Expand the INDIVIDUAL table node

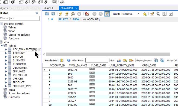click(6, 75)
